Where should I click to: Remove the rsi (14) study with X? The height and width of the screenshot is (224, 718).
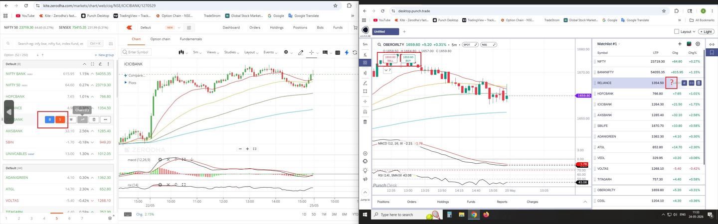168,185
